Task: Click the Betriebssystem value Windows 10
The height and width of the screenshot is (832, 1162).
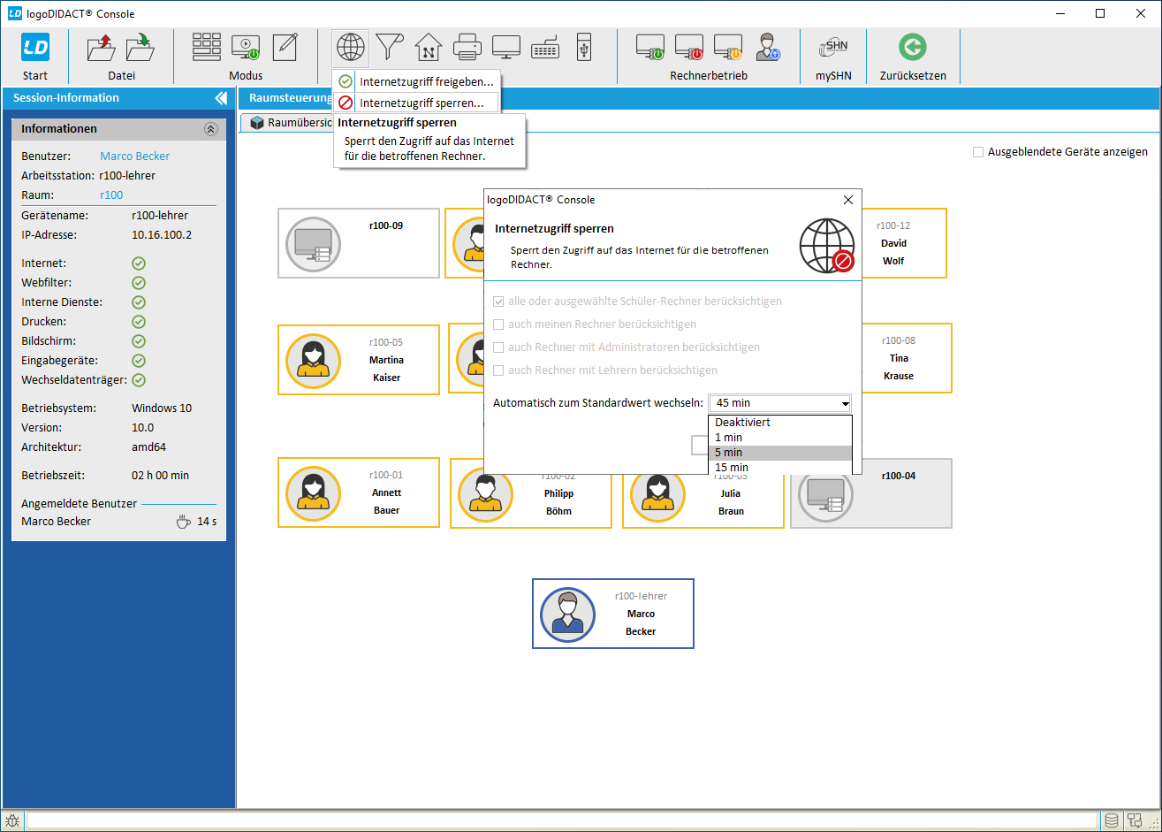Action: (x=162, y=408)
